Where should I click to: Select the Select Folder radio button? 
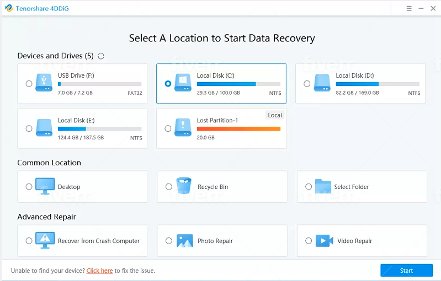[309, 187]
